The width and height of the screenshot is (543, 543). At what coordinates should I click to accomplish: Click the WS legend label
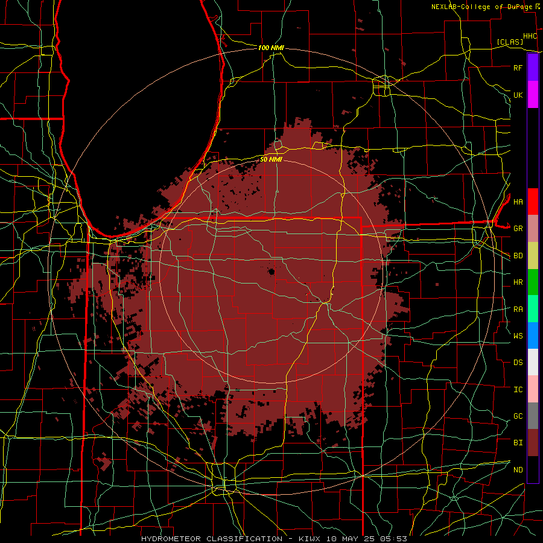(518, 335)
